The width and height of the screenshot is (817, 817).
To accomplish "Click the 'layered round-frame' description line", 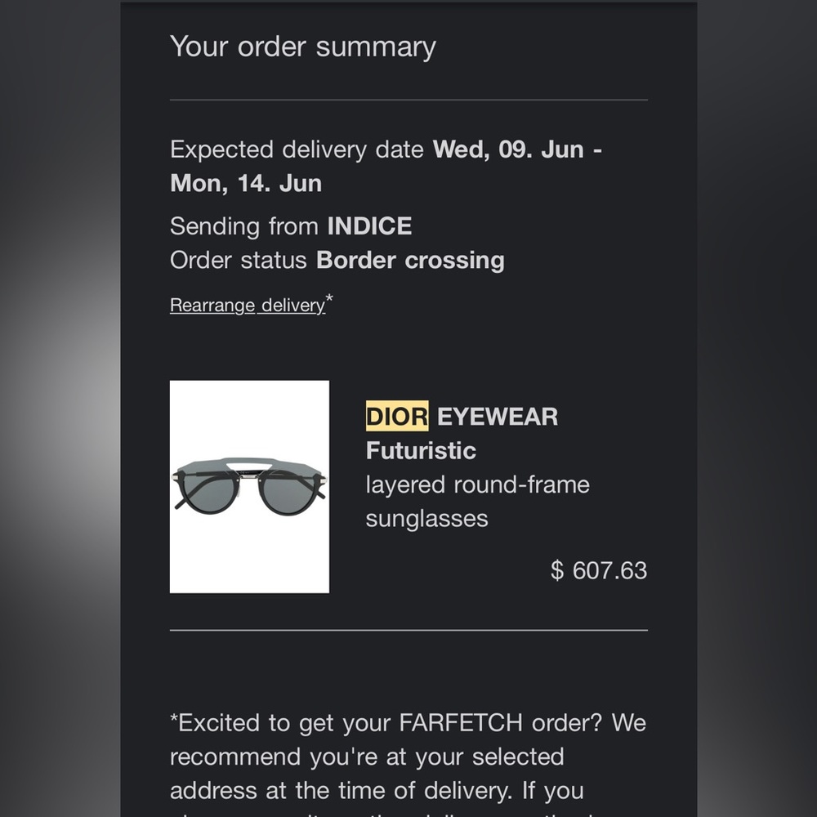I will pos(477,484).
